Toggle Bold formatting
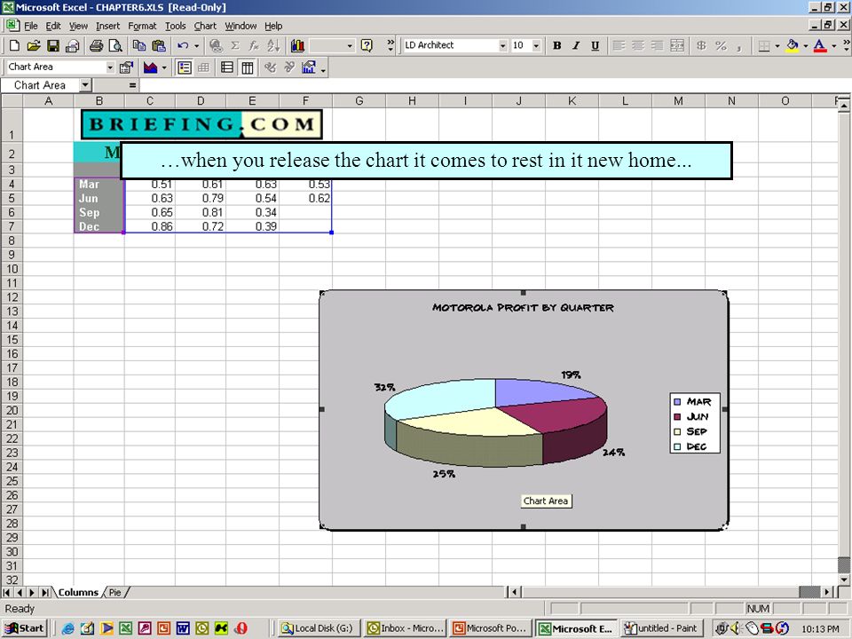 557,45
